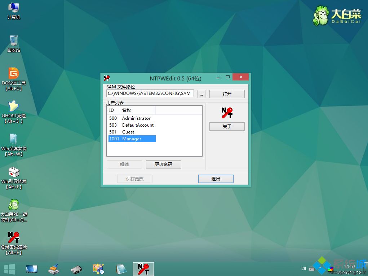Launch 大白菜PE一键装机 installer icon
Screen dimensions: 368x276
(13, 207)
